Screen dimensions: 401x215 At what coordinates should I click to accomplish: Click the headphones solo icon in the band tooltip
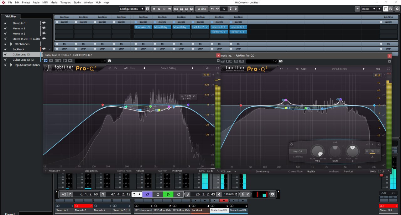[x=195, y=96]
